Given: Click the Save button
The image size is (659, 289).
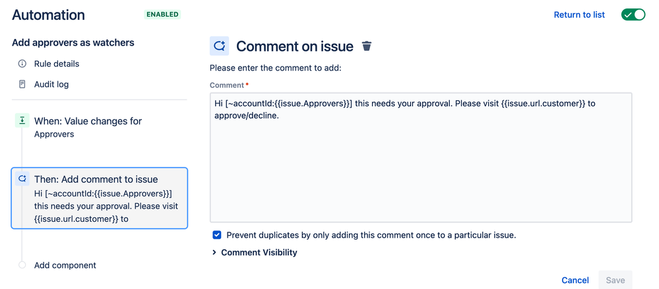Looking at the screenshot, I should click(x=615, y=280).
